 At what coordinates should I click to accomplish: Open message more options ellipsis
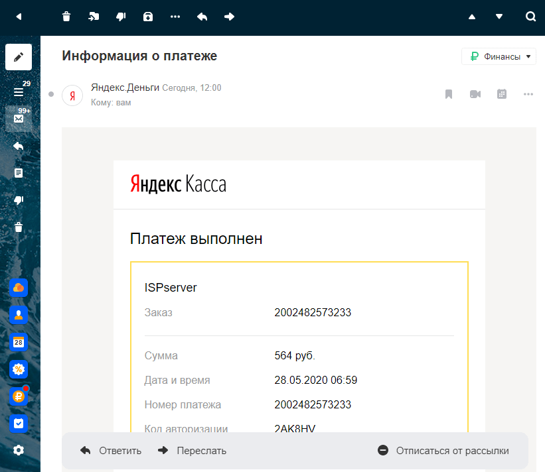(528, 94)
